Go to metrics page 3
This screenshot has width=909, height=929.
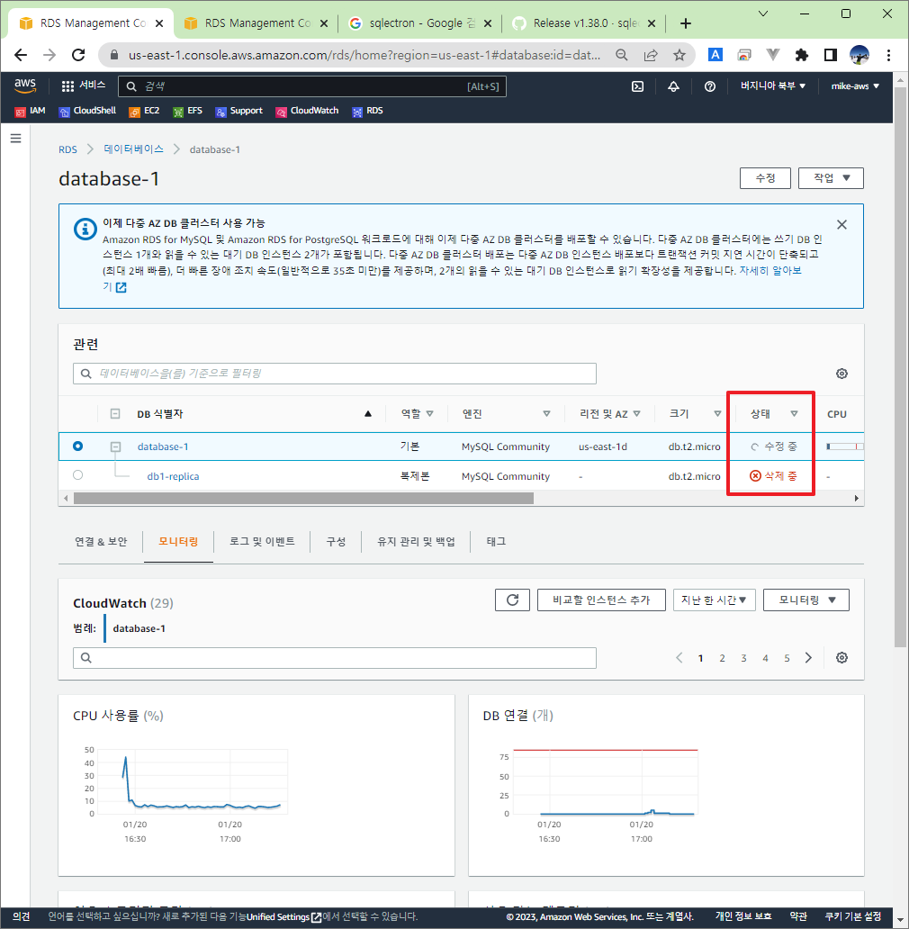pyautogui.click(x=743, y=658)
